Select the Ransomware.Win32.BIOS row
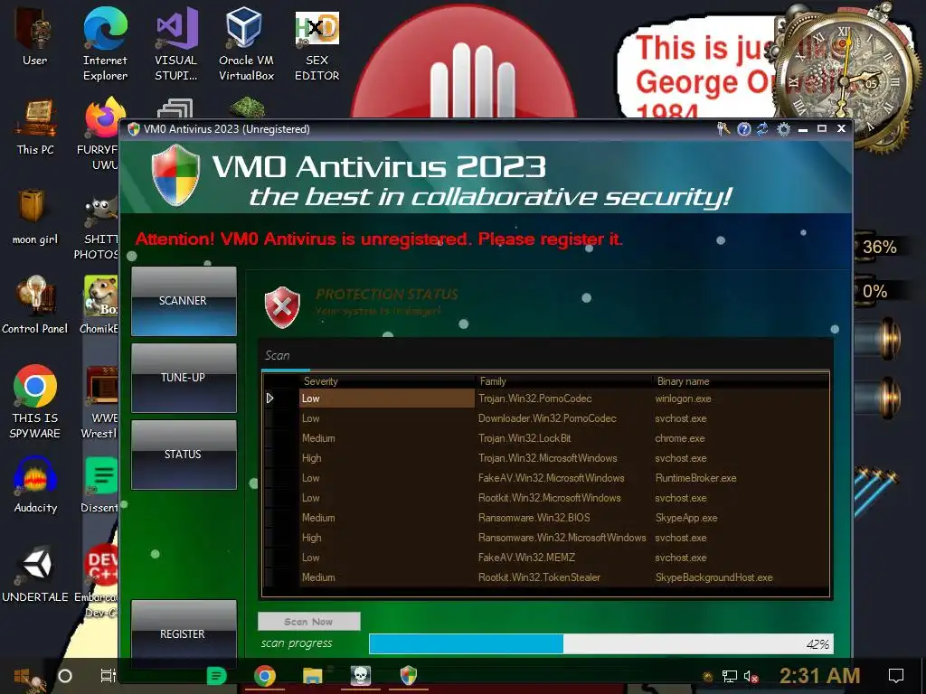This screenshot has width=926, height=694. point(546,518)
